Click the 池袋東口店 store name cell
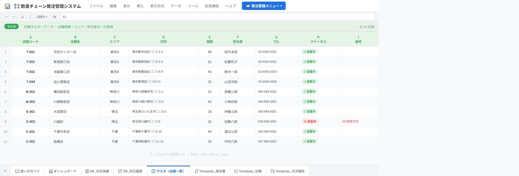Image resolution: width=519 pixels, height=176 pixels. point(75,72)
